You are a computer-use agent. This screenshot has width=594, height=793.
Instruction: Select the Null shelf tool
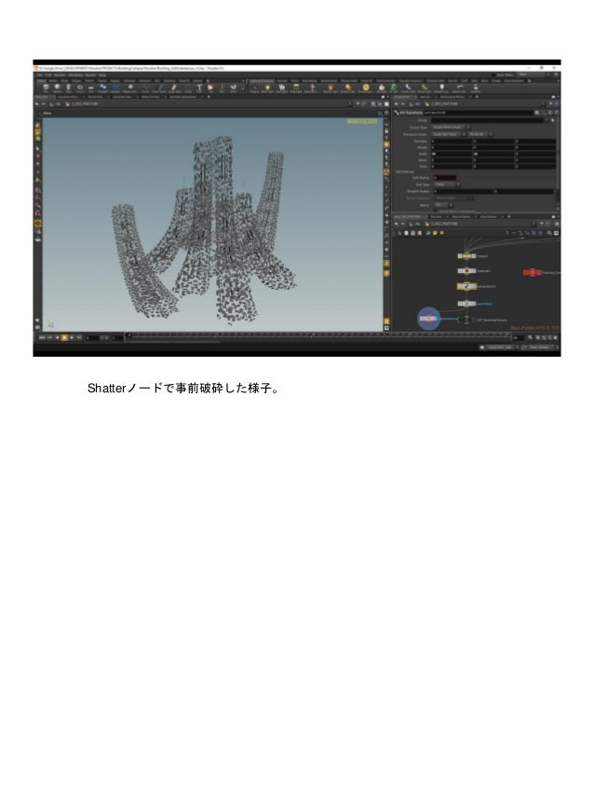222,88
